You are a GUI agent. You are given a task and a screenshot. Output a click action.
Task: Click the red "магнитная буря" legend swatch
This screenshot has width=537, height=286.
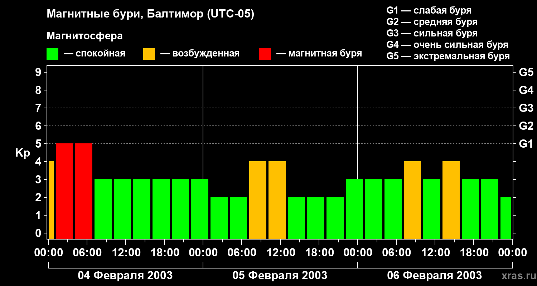(265, 54)
